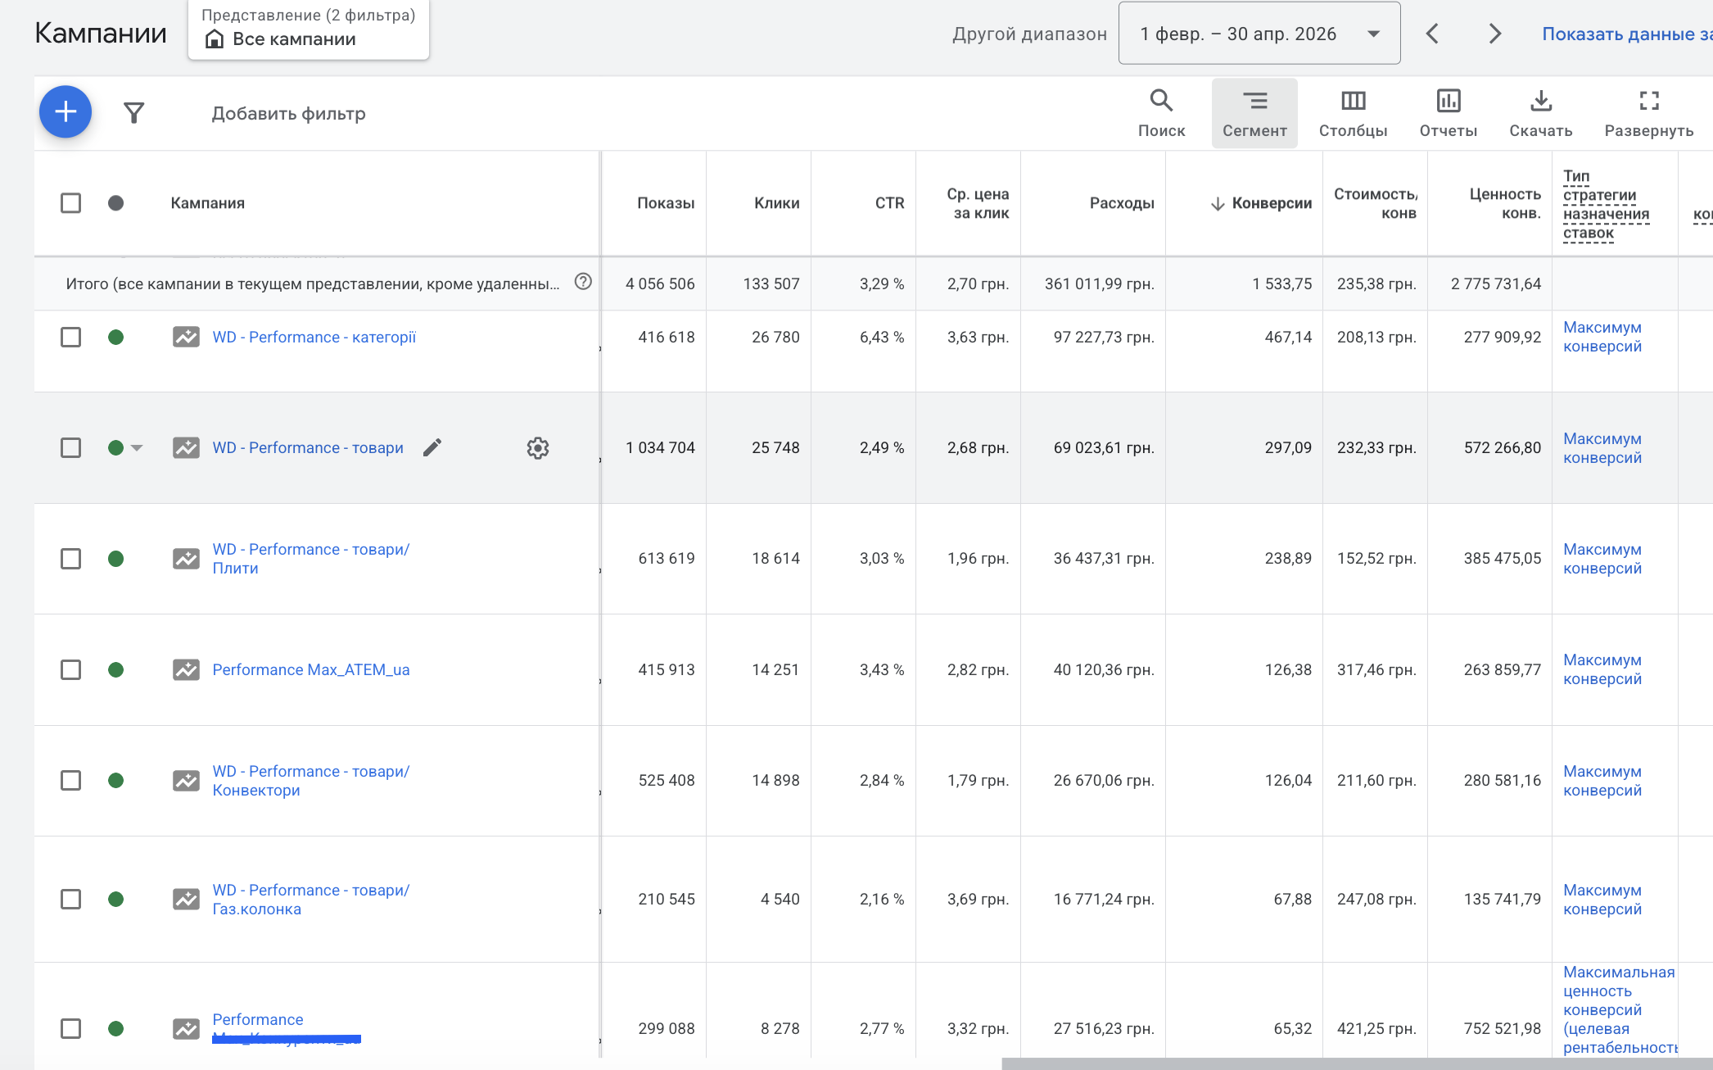Sort by Расходы column header
The width and height of the screenshot is (1713, 1070).
1122,203
